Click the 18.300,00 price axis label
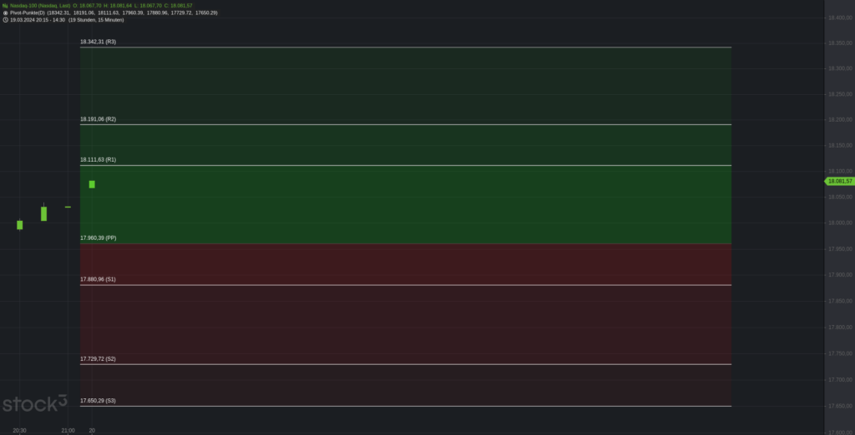855x435 pixels. [x=838, y=68]
